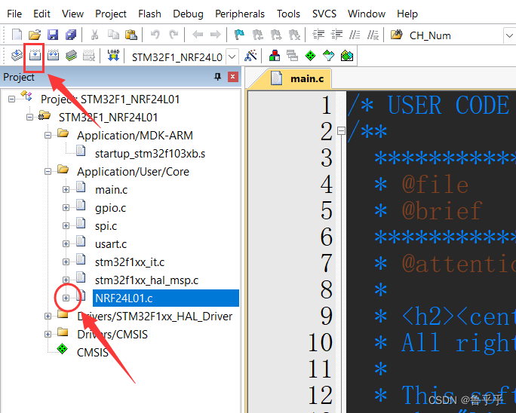Open the target selection dropdown STM32F1_NRF24L0
The image size is (516, 413).
[232, 57]
